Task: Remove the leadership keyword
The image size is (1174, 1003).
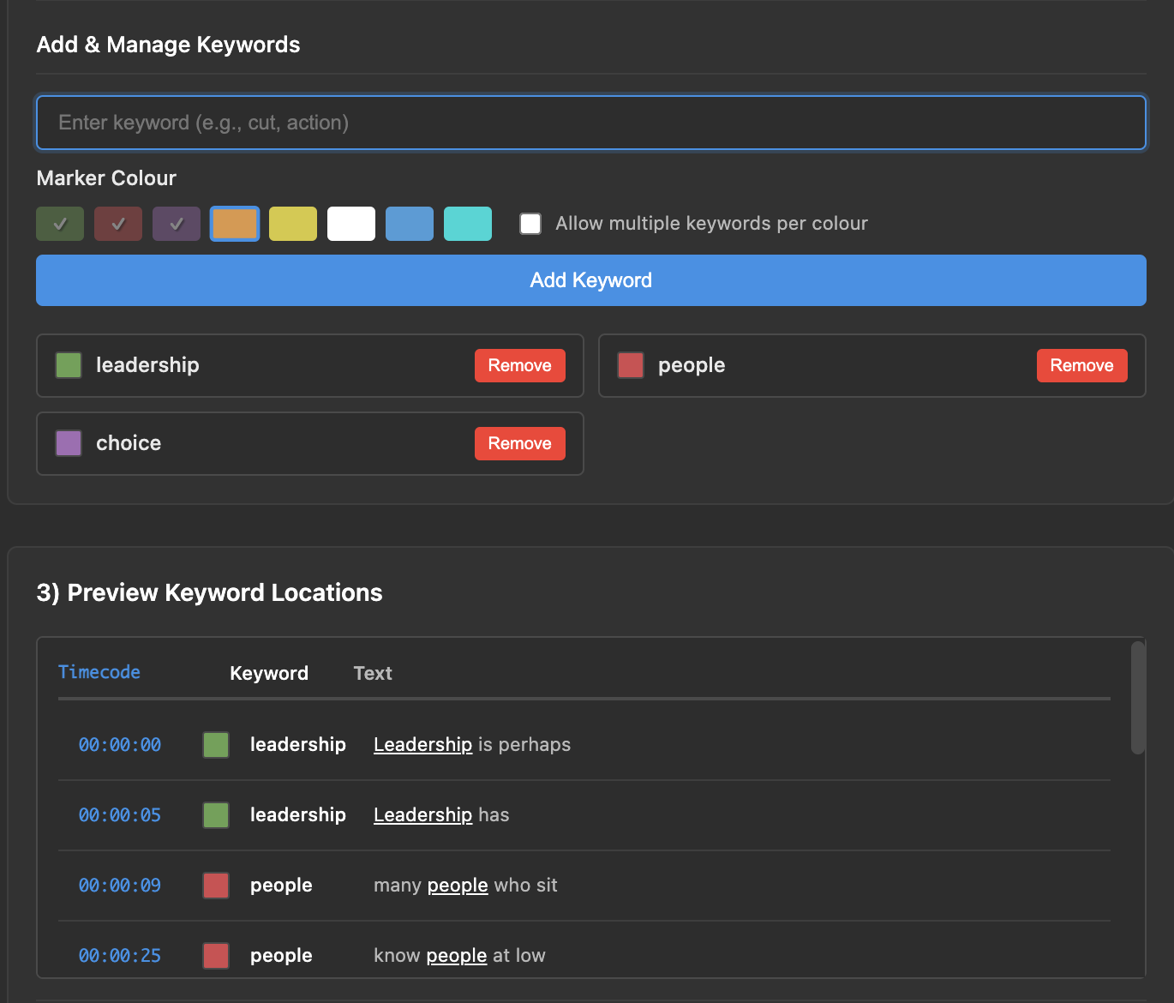Action: (519, 365)
